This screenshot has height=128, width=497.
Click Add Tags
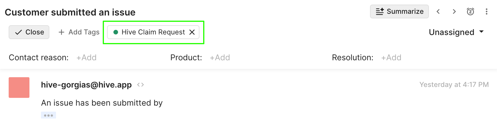click(x=79, y=32)
